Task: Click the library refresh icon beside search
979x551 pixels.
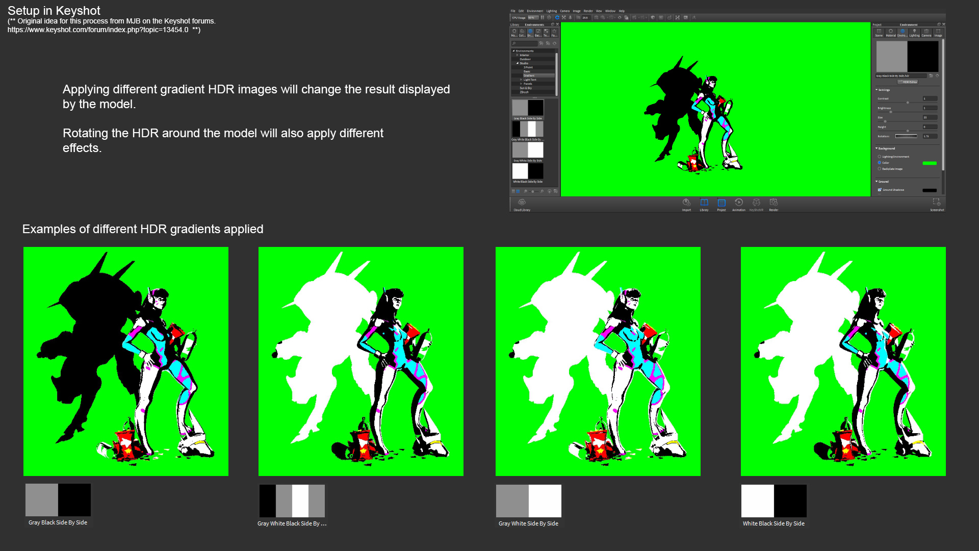Action: tap(555, 43)
